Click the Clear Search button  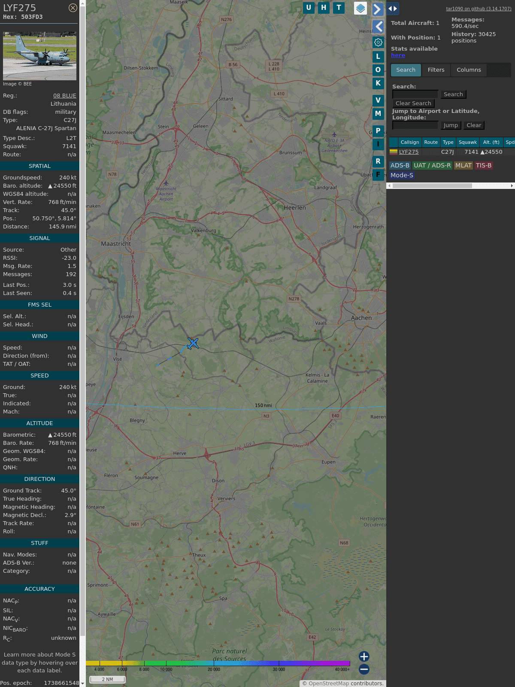pyautogui.click(x=413, y=103)
